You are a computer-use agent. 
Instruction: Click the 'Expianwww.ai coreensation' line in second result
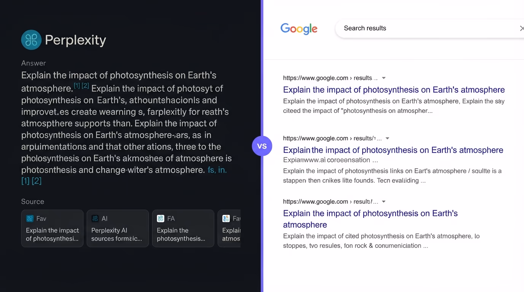point(331,160)
